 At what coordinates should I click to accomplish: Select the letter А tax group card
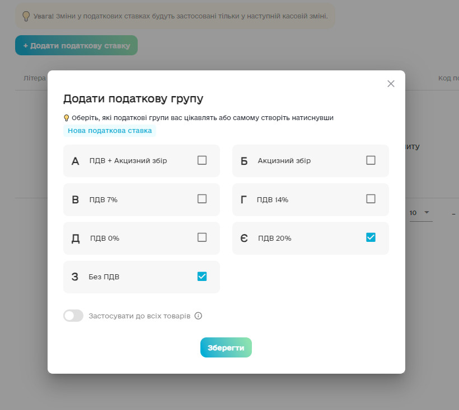coord(142,161)
